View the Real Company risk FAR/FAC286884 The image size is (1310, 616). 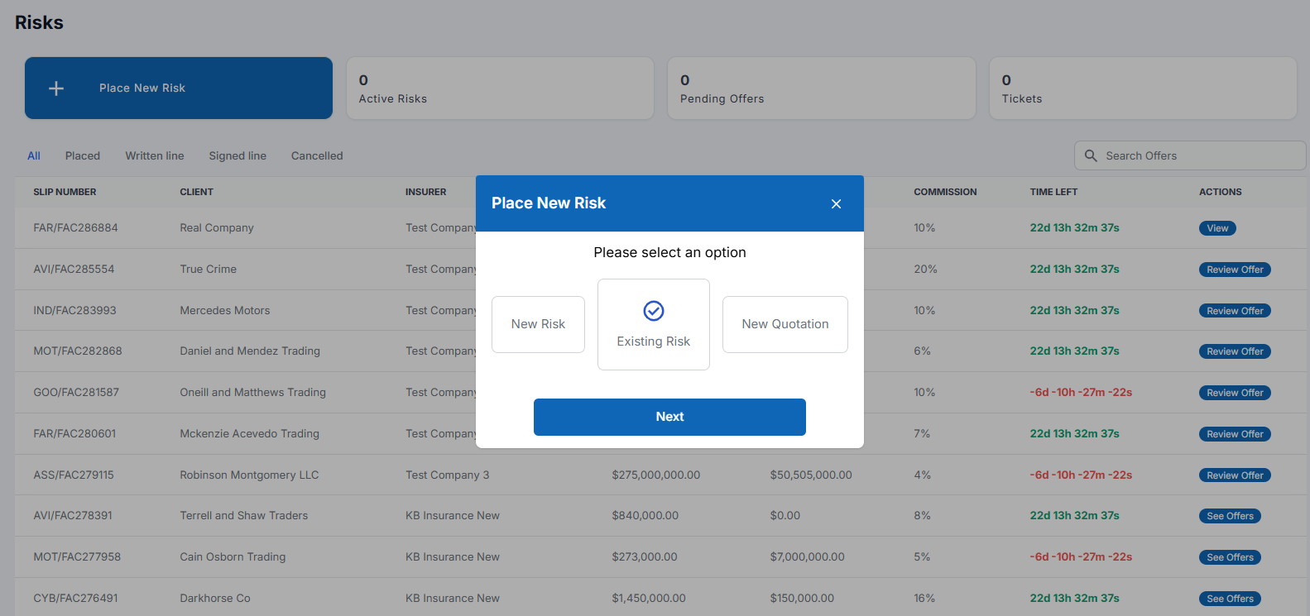coord(1217,228)
